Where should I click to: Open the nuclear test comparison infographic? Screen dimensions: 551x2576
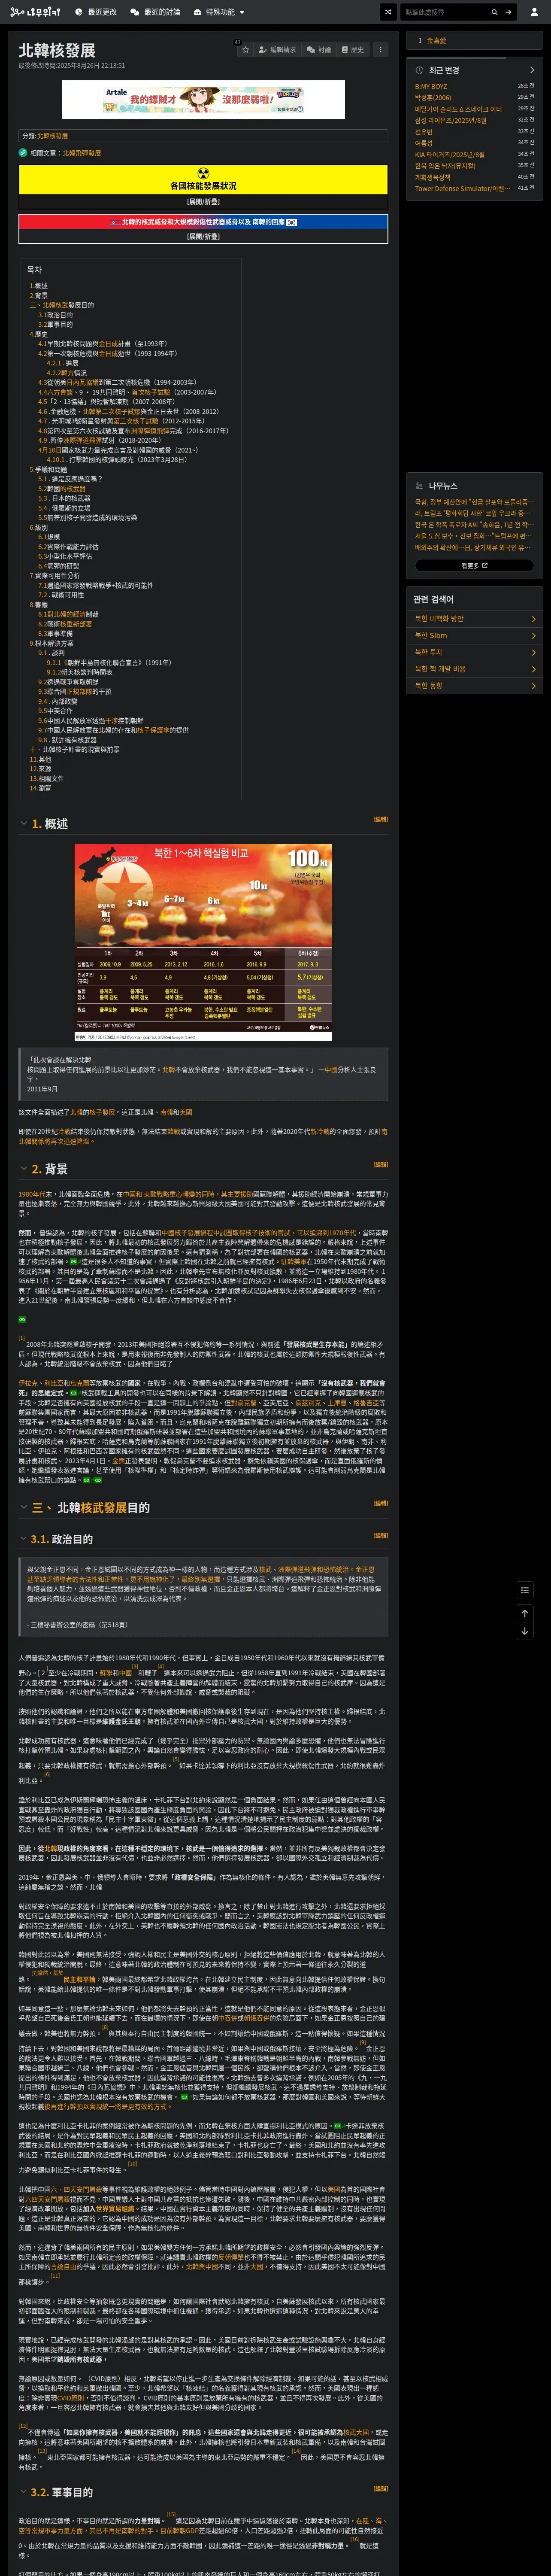(203, 942)
